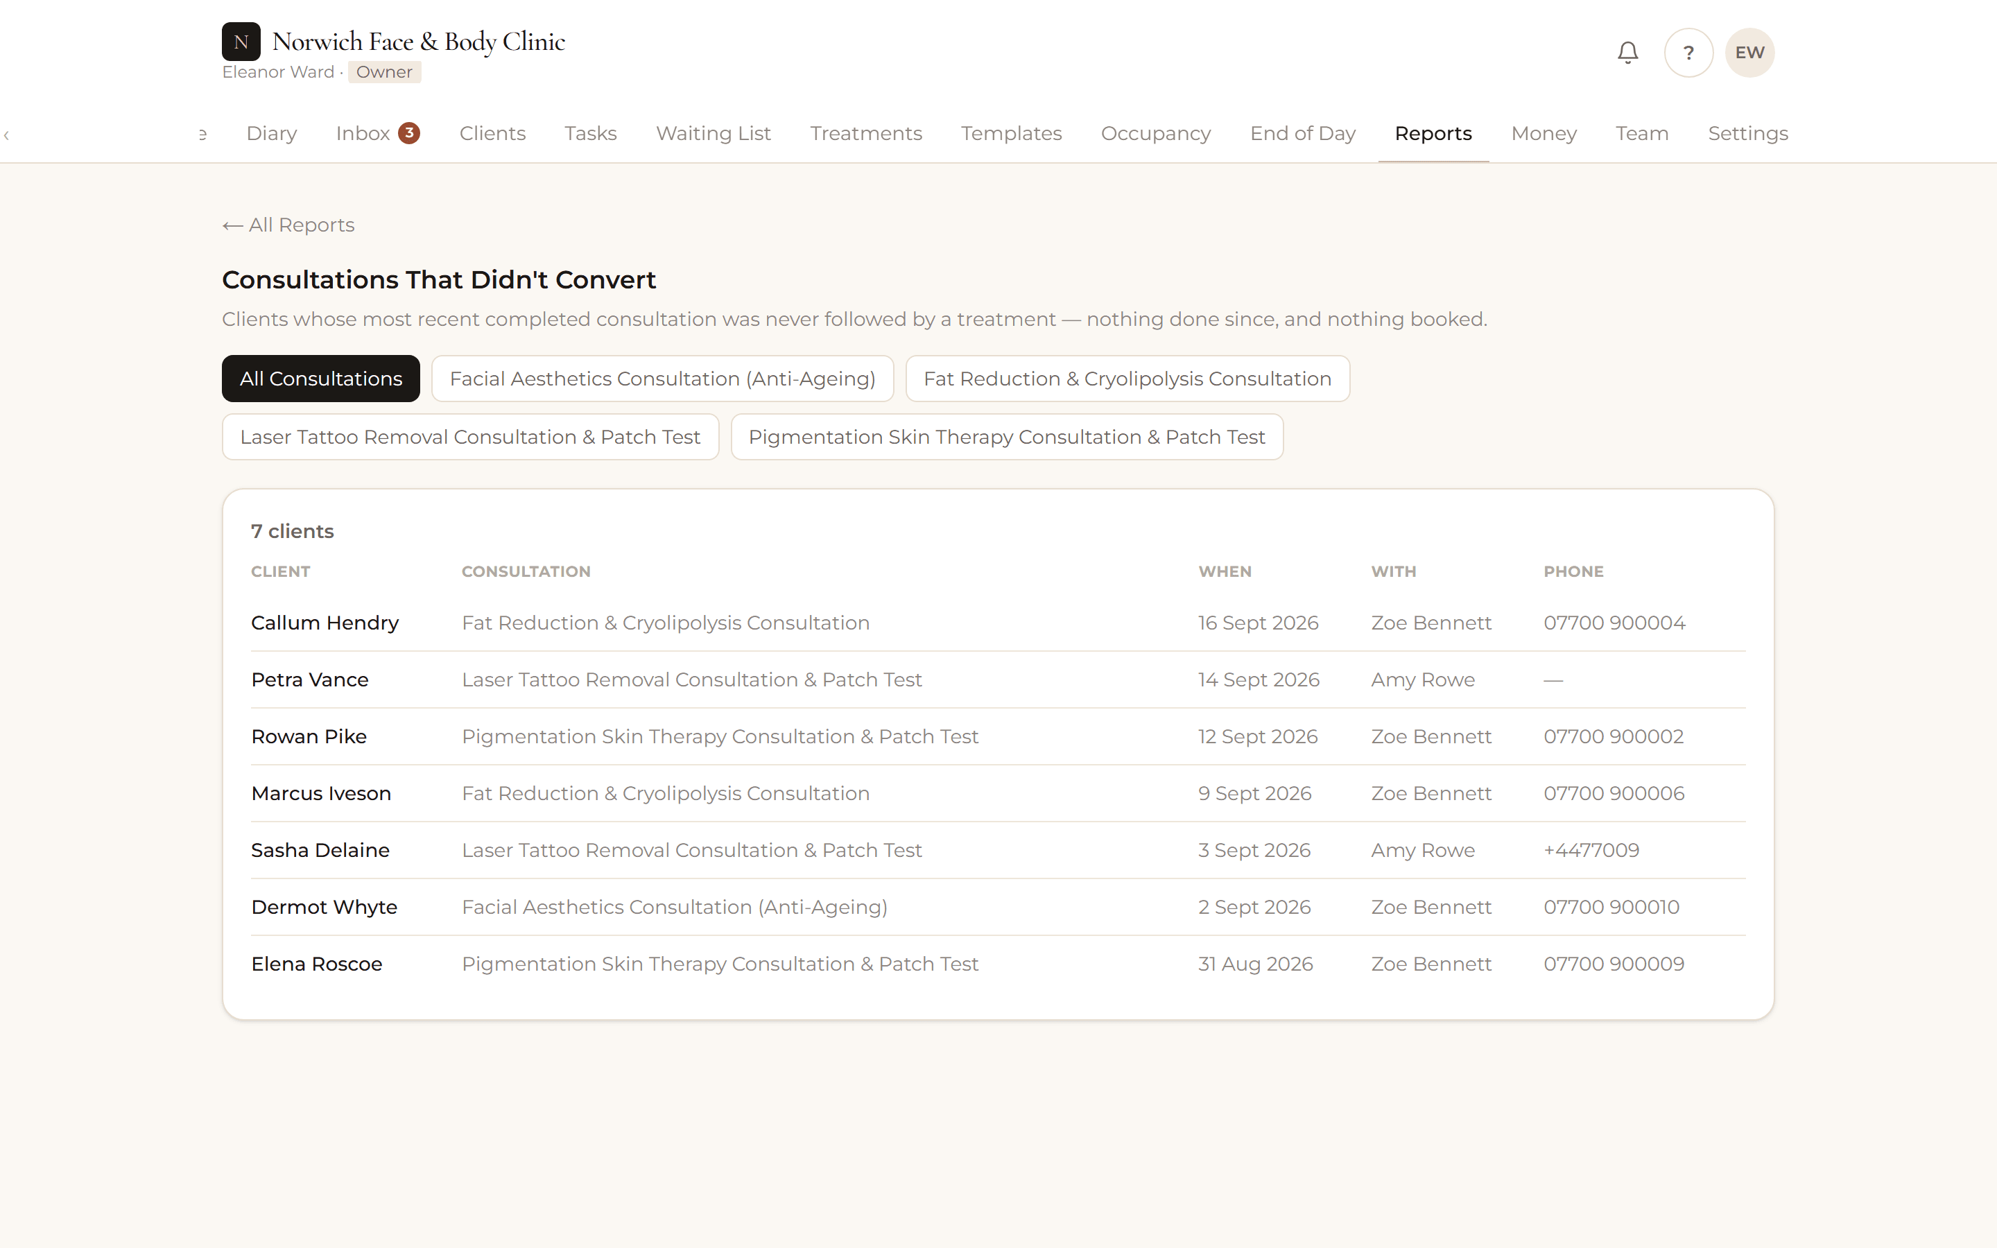This screenshot has width=1997, height=1248.
Task: Open the Money tab
Action: click(x=1543, y=133)
